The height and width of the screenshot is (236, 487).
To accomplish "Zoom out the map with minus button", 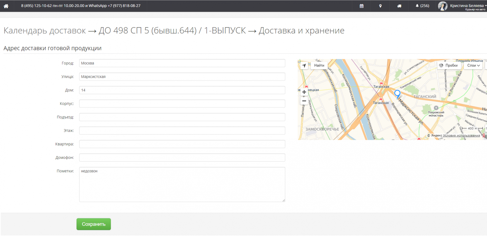I will point(304,101).
